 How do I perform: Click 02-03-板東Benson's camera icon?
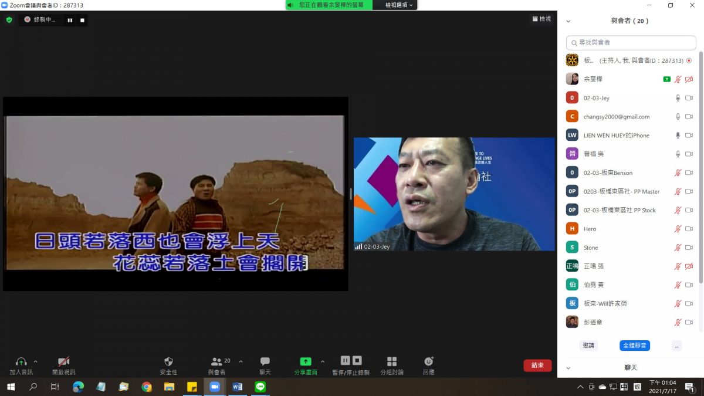click(x=689, y=172)
